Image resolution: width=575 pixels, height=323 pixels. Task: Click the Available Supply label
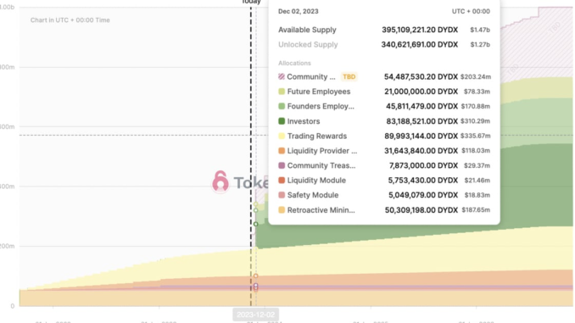307,30
